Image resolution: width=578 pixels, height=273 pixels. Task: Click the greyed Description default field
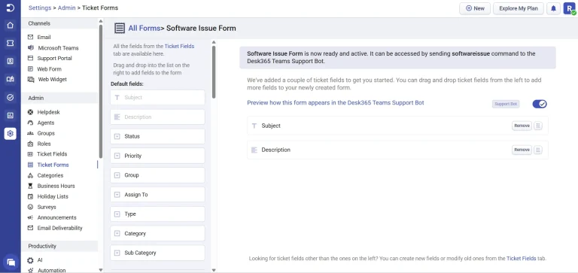point(157,117)
